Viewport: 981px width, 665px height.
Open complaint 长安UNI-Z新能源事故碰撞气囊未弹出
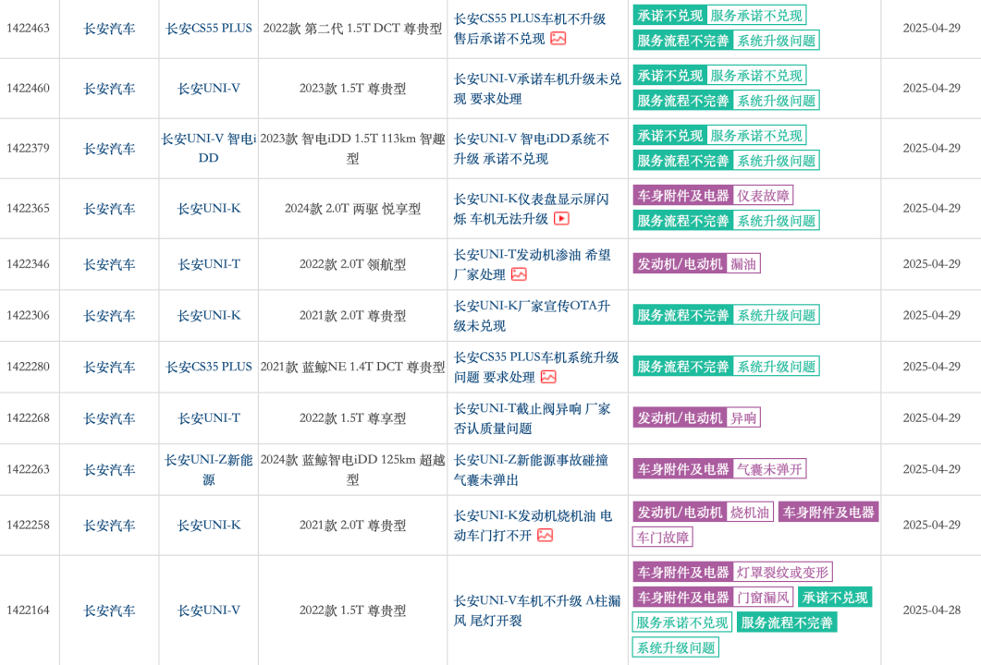[531, 470]
